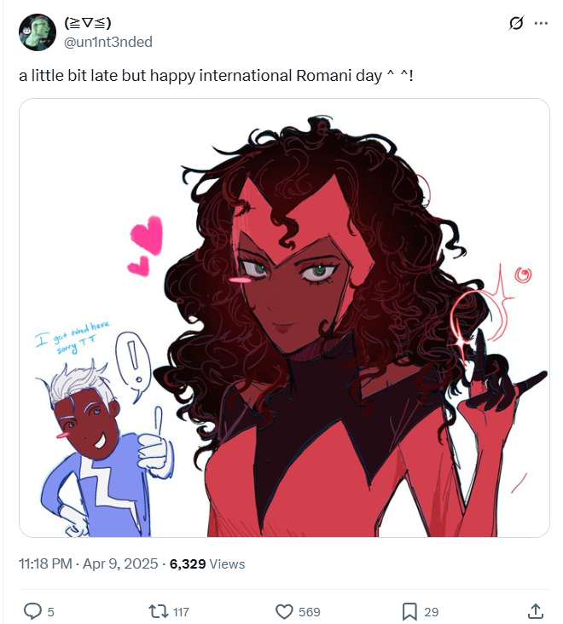Screen dimensions: 563x624
Task: Click the 29 bookmarks count
Action: [x=431, y=612]
